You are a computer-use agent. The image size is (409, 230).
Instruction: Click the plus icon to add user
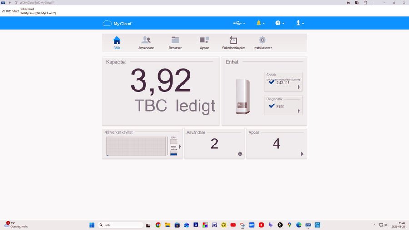pyautogui.click(x=240, y=154)
